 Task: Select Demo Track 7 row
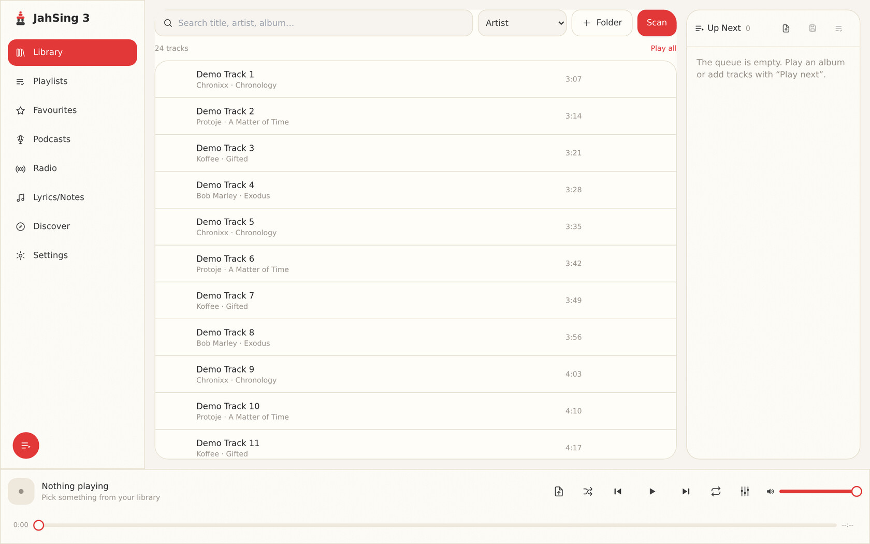(x=415, y=300)
